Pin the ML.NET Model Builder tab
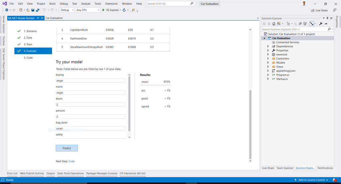The width and height of the screenshot is (341, 184). tap(38, 18)
